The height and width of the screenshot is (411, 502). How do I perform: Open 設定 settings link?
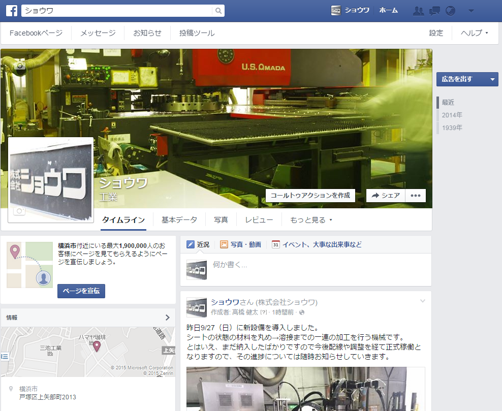[x=436, y=33]
